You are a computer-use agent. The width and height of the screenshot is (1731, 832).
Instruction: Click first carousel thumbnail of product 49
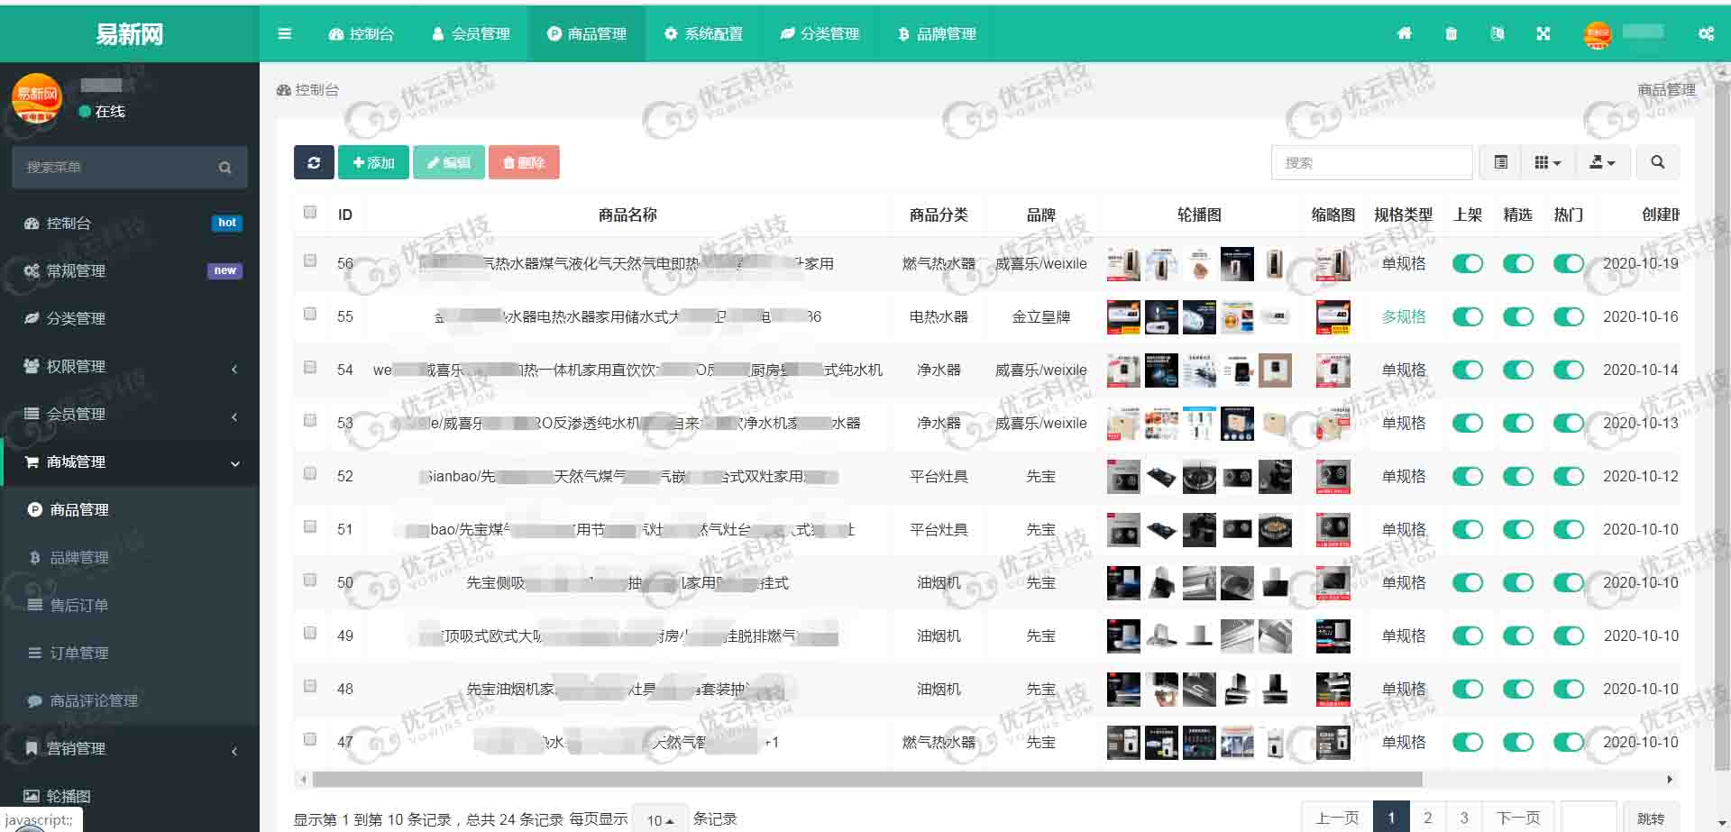(1123, 636)
